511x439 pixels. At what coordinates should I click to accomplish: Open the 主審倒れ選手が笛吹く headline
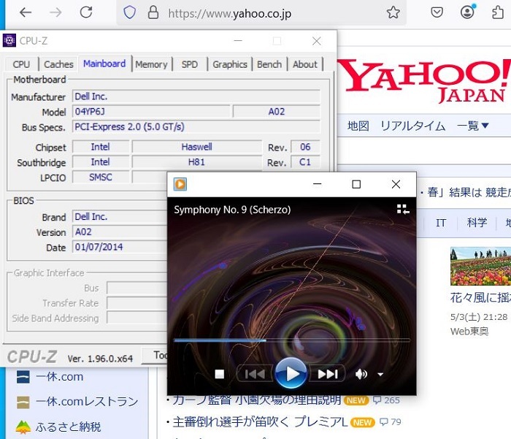coord(260,422)
